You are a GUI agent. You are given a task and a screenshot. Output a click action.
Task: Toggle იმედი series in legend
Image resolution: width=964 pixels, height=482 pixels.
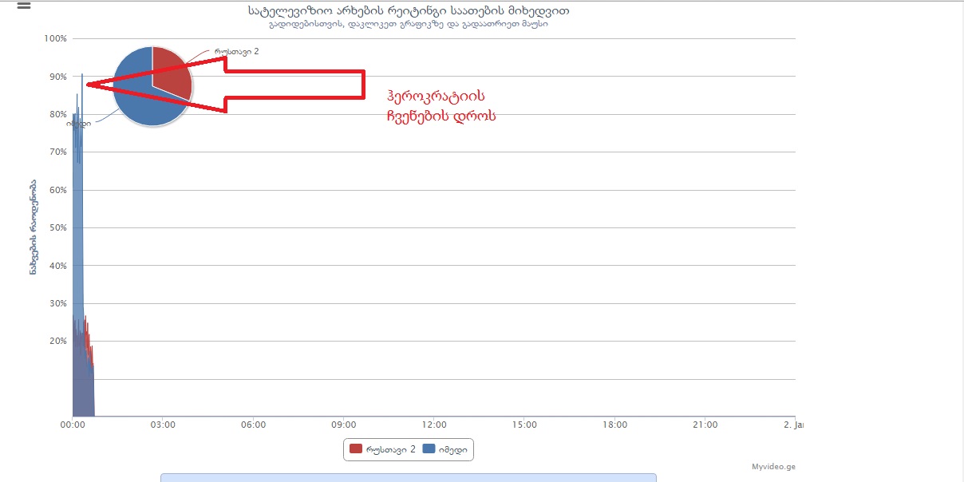tap(445, 450)
